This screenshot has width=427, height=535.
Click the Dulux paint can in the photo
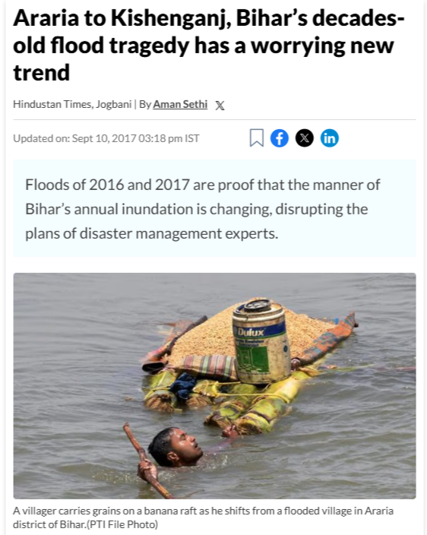[261, 341]
